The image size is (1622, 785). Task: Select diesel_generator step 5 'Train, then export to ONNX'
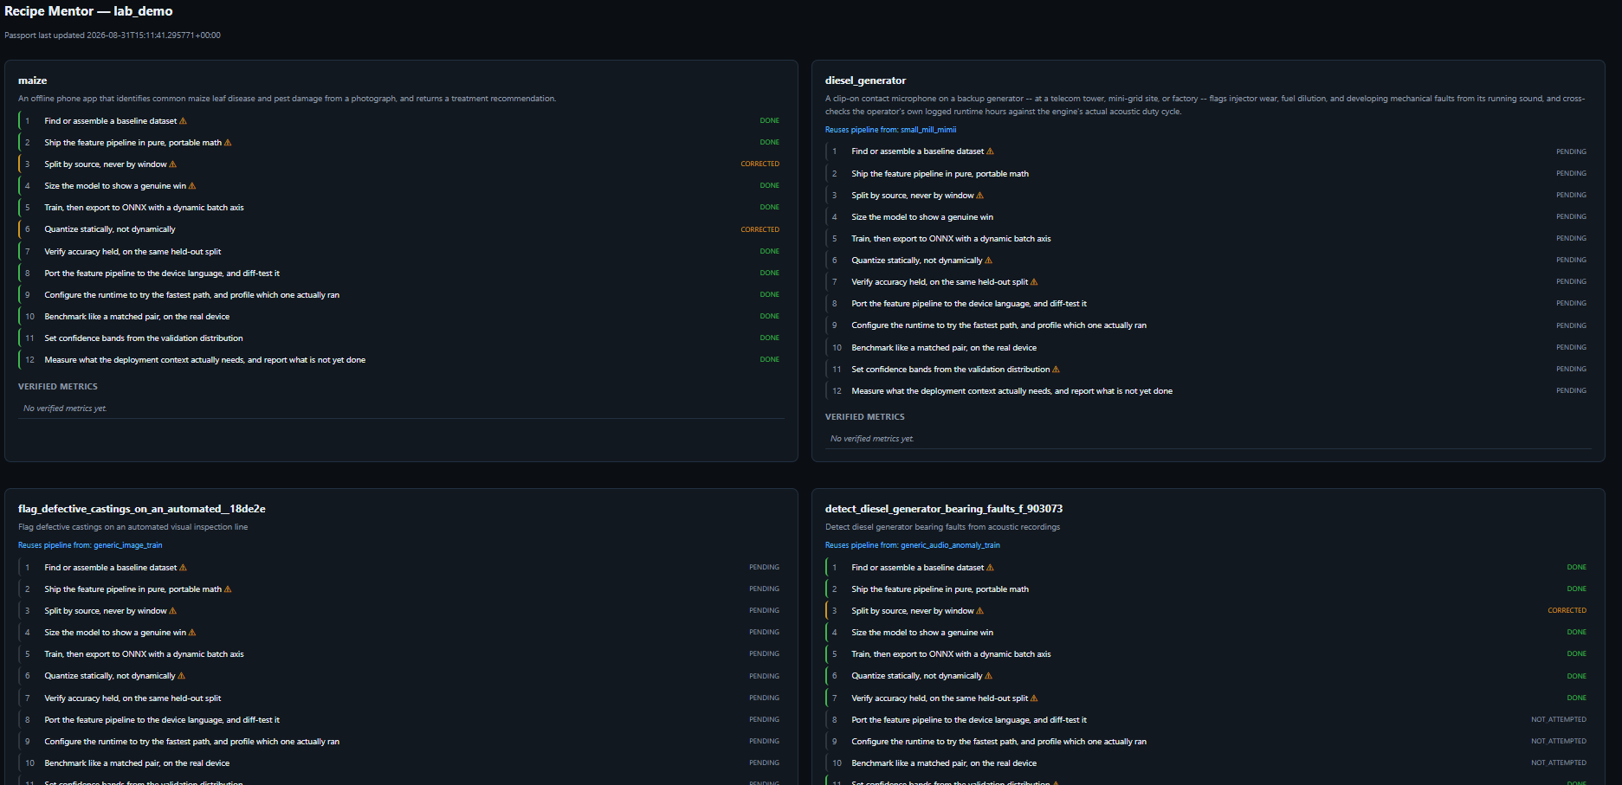(1208, 239)
